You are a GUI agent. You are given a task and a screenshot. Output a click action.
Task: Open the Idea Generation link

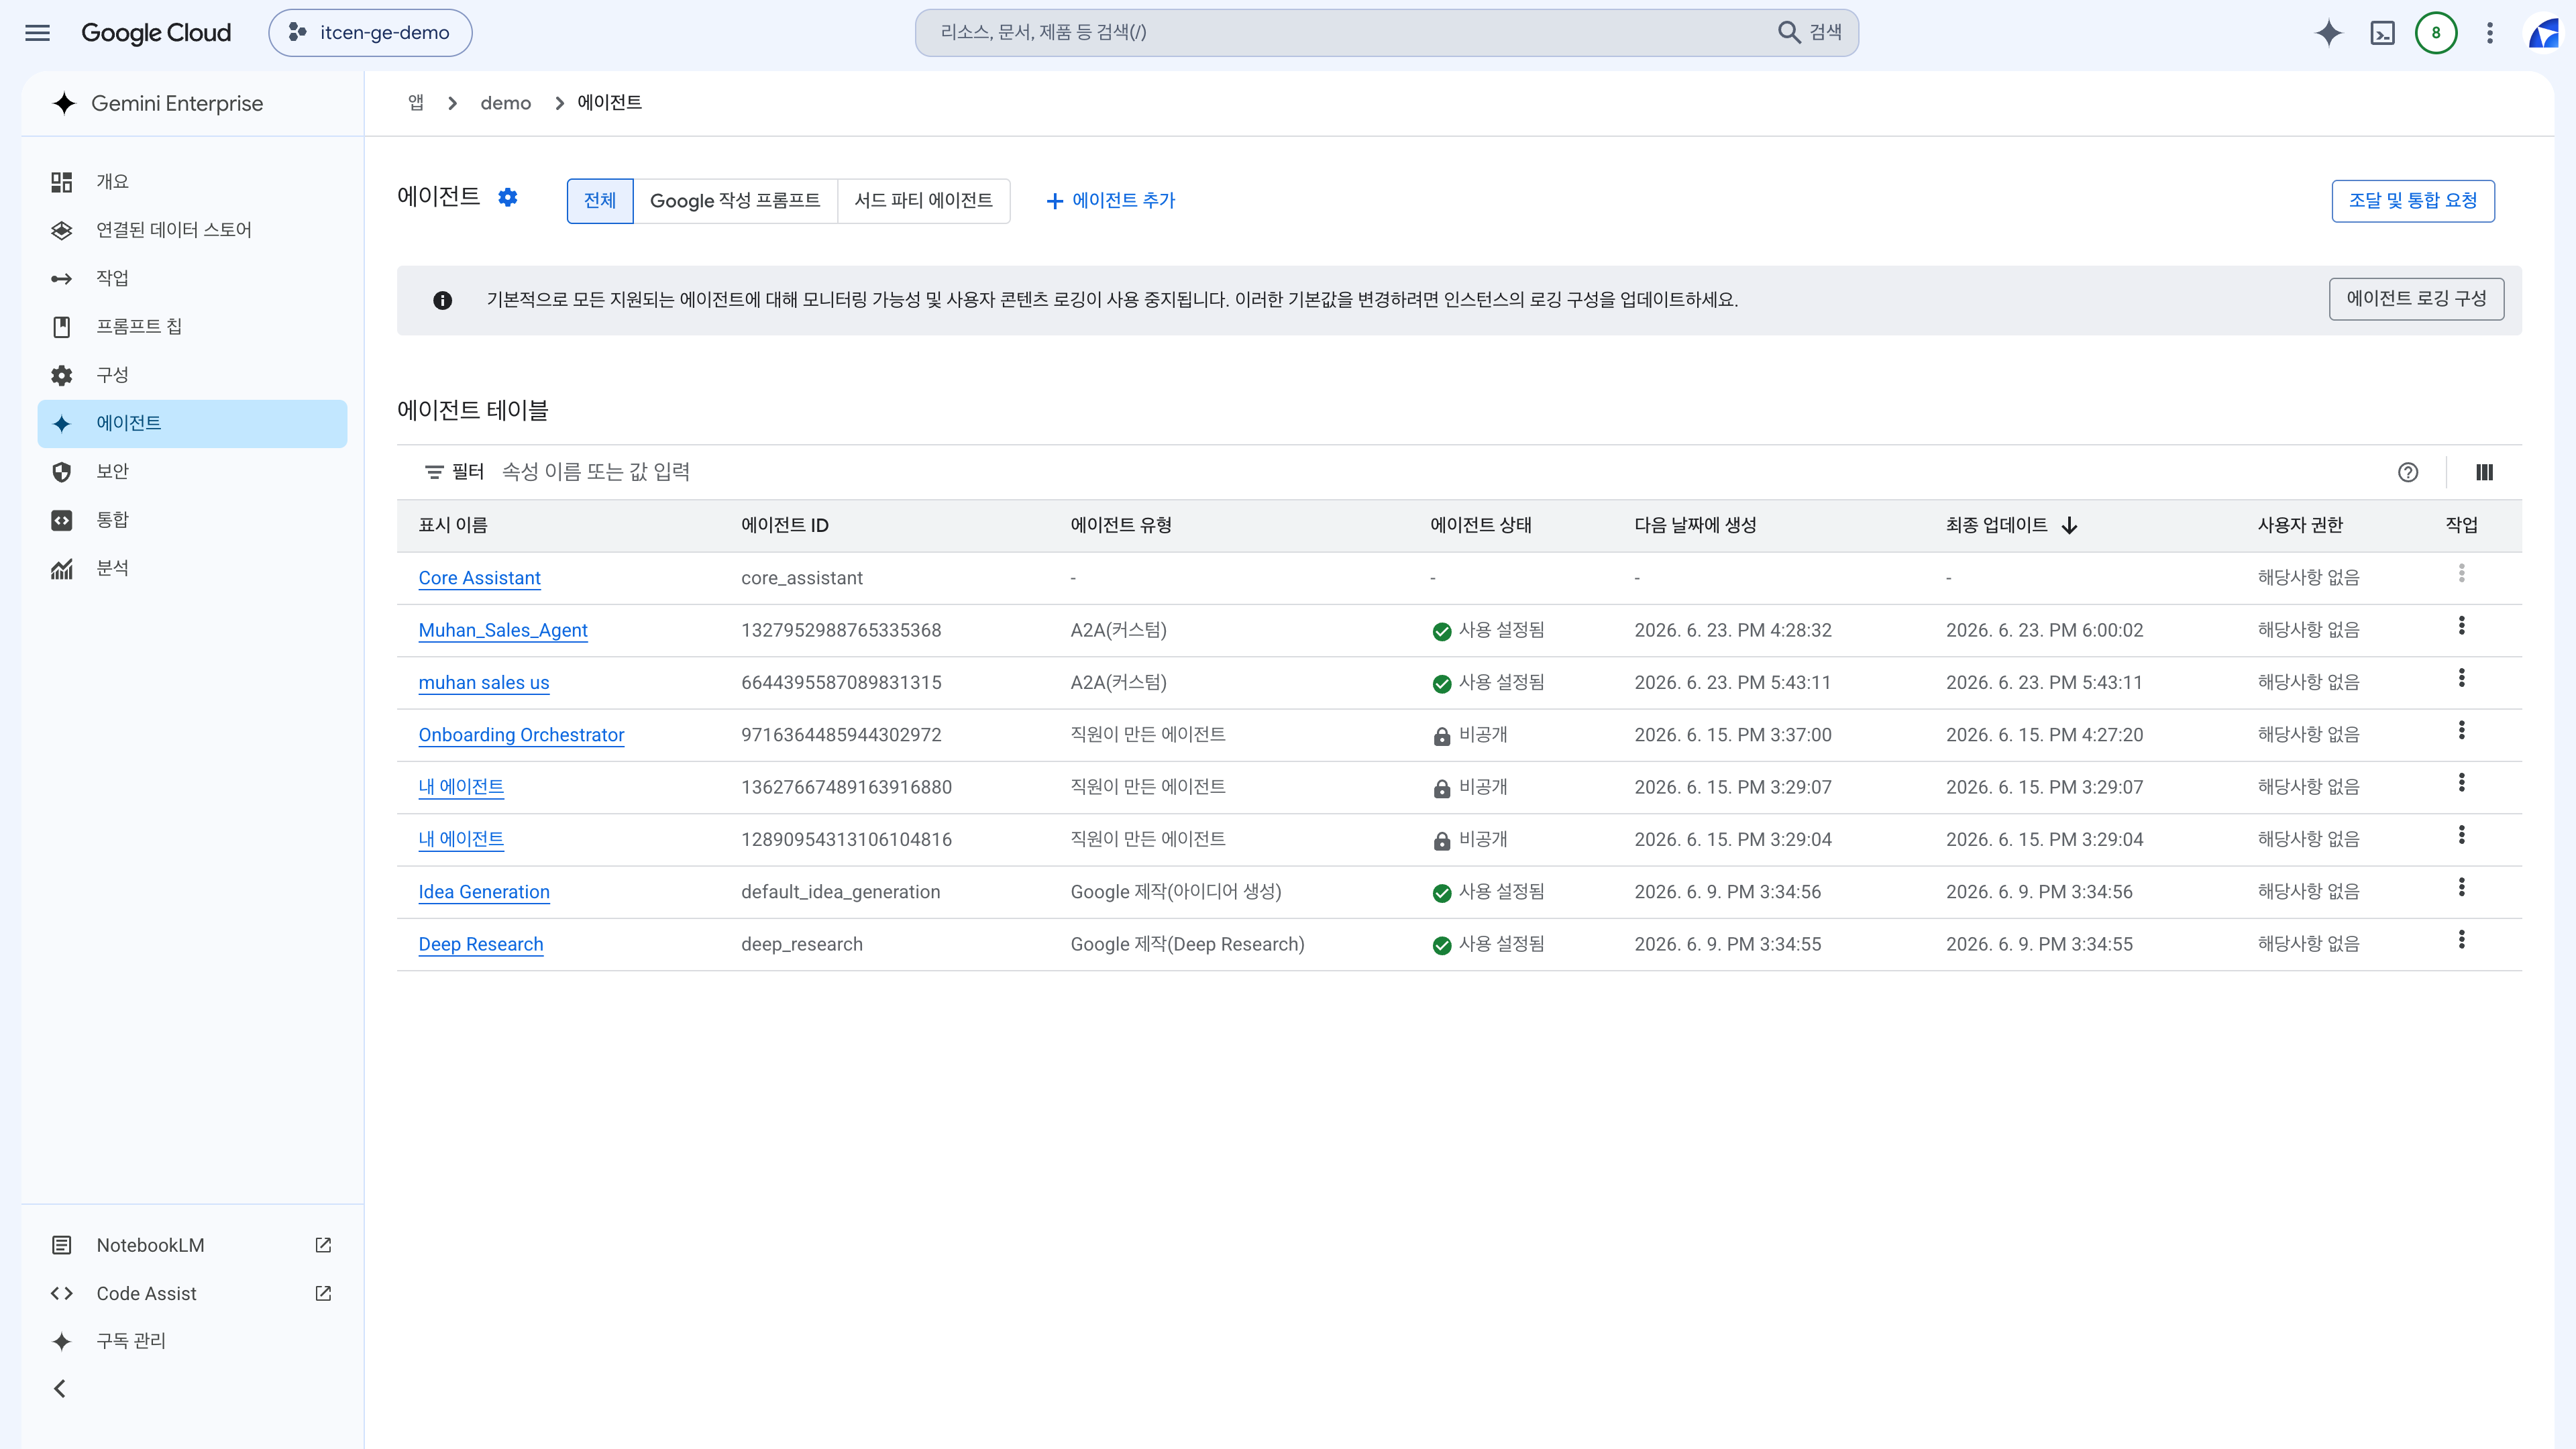tap(484, 892)
